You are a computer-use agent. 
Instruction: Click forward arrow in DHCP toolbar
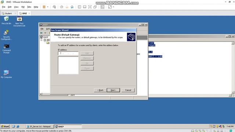click(45, 33)
